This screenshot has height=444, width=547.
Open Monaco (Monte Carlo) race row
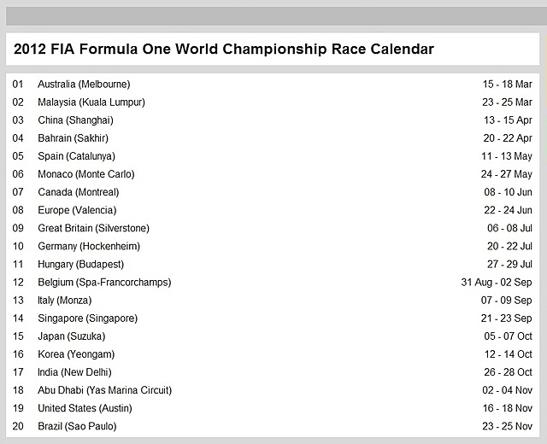coord(273,174)
